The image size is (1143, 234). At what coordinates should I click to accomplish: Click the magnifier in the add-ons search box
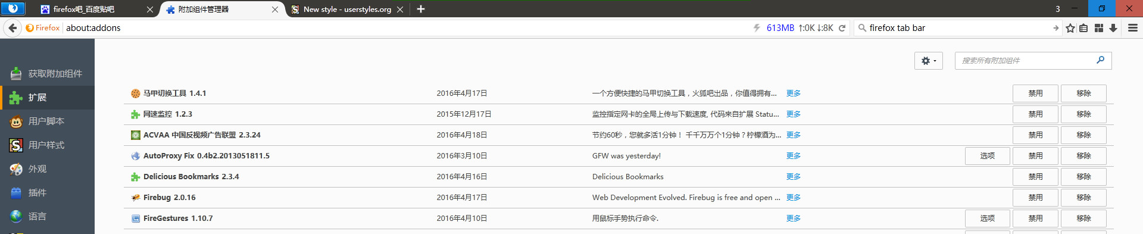click(x=1100, y=60)
